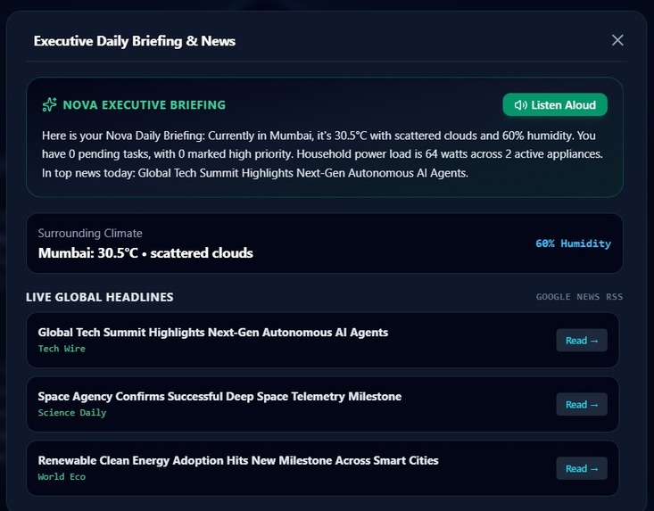Open the Global Tech Summit article via Read

582,340
